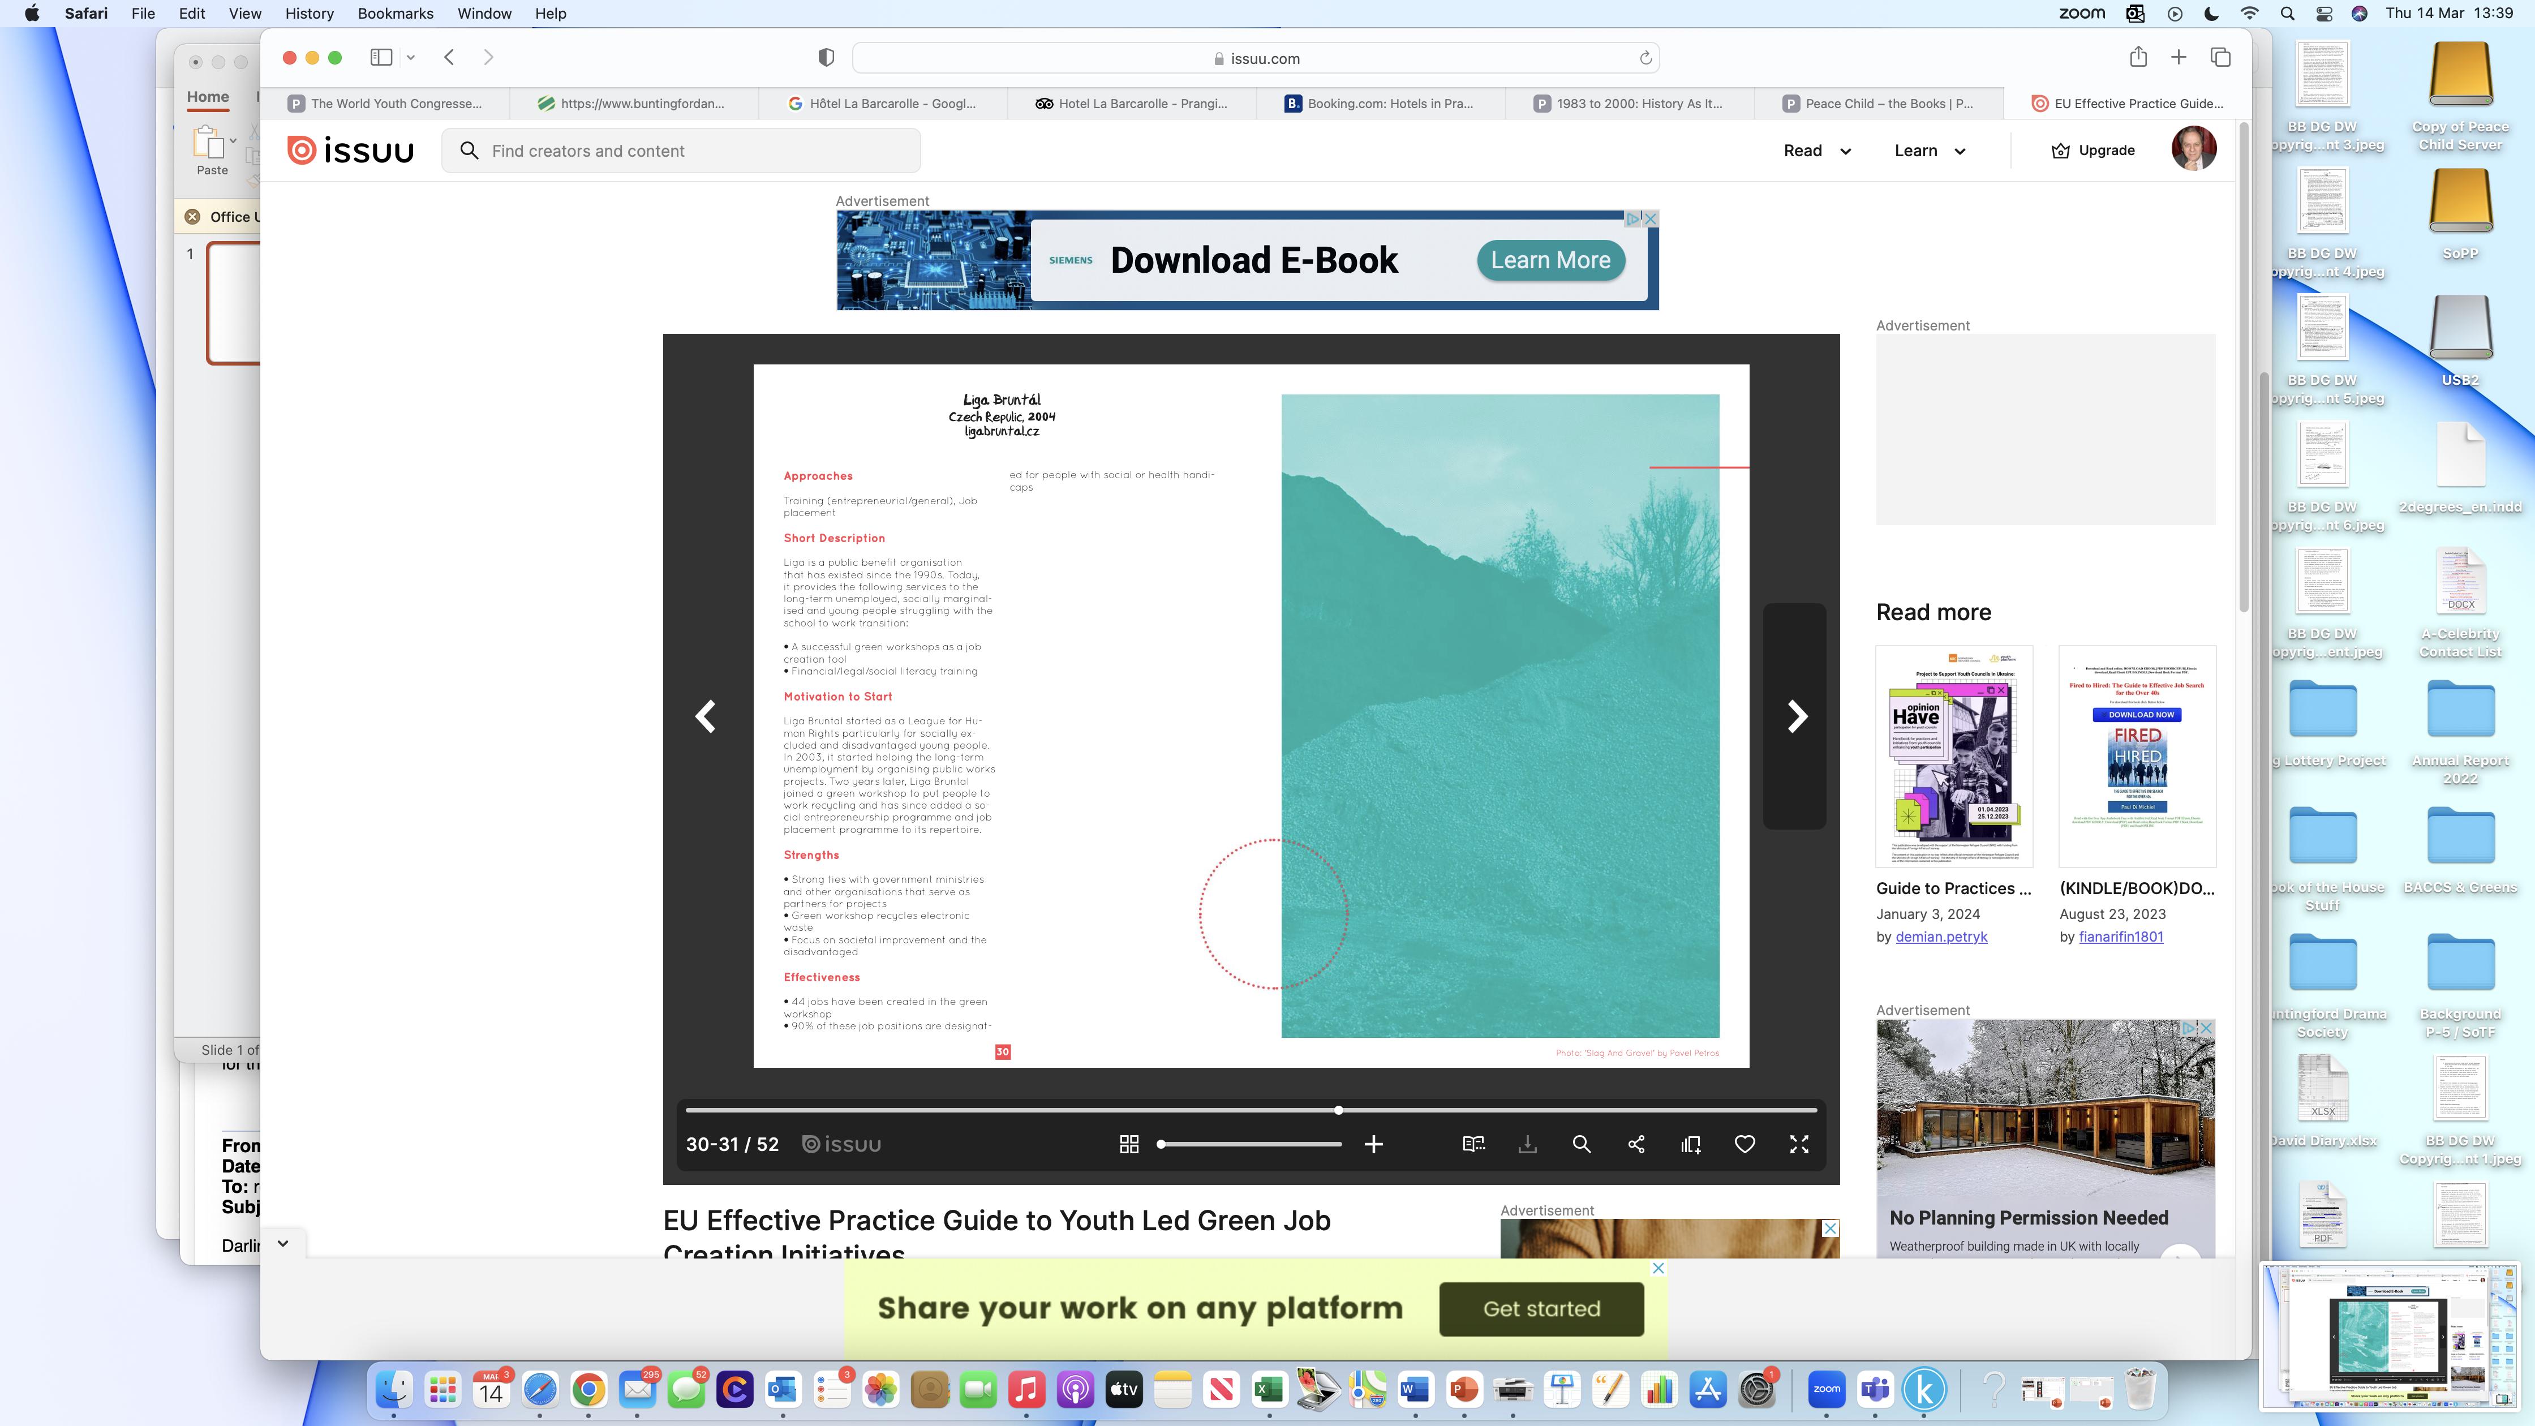The width and height of the screenshot is (2535, 1426).
Task: Go to previous page in viewer
Action: 706,716
